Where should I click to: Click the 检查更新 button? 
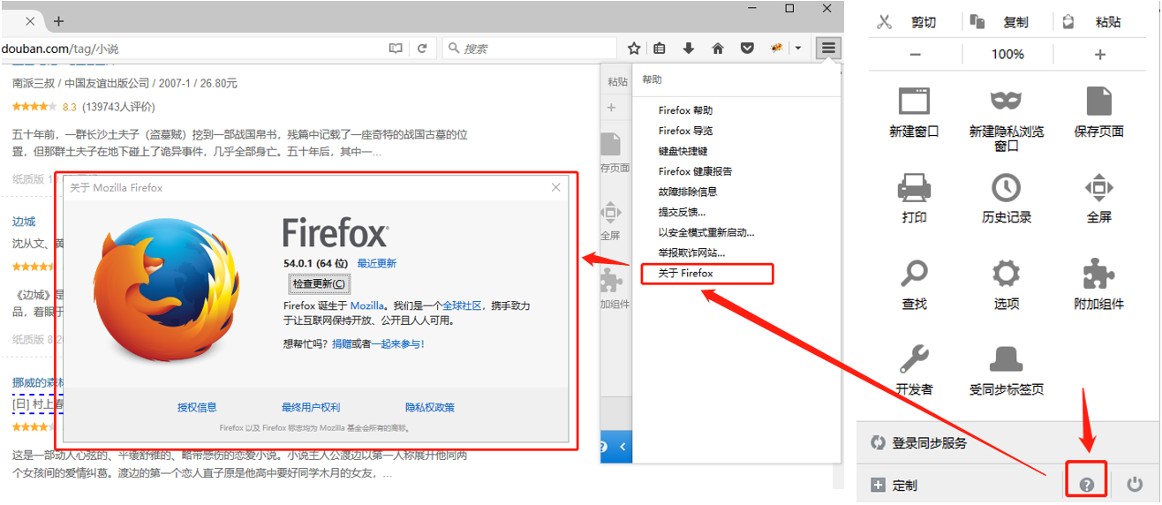tap(319, 283)
